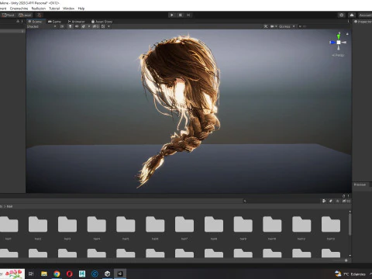Switch to the Scene tab
372x279 pixels.
click(35, 22)
